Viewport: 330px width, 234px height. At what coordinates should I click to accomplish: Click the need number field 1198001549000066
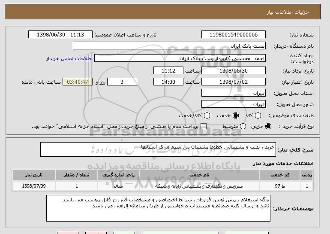234,35
